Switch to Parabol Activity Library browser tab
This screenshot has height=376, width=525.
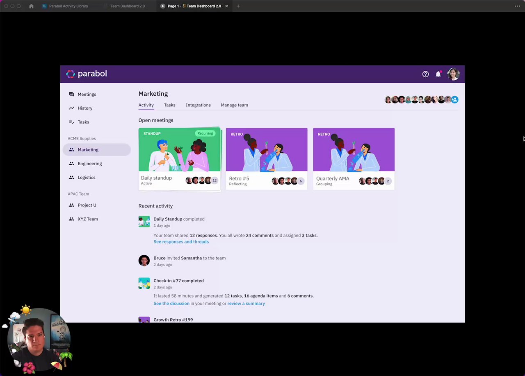point(66,6)
